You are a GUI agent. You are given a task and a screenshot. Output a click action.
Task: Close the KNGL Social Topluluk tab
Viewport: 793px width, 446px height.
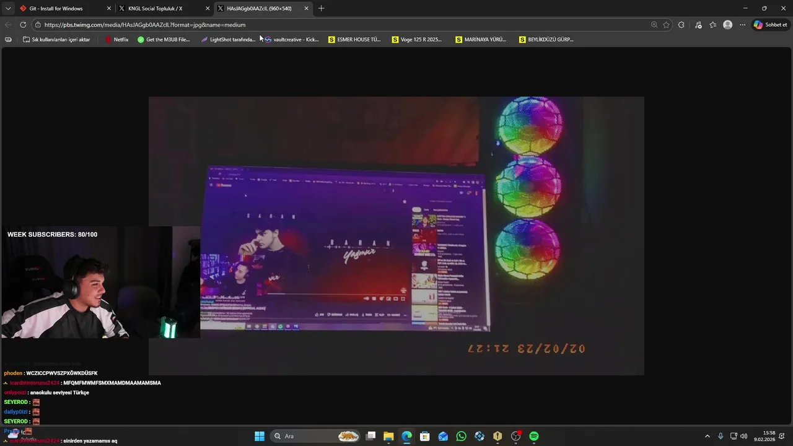pos(208,9)
